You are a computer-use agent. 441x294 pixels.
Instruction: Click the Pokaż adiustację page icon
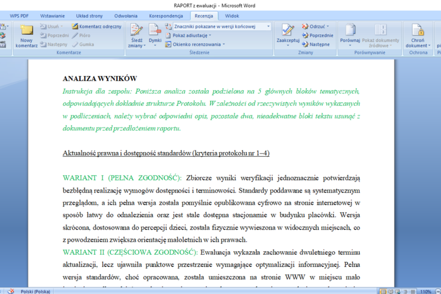(168, 35)
